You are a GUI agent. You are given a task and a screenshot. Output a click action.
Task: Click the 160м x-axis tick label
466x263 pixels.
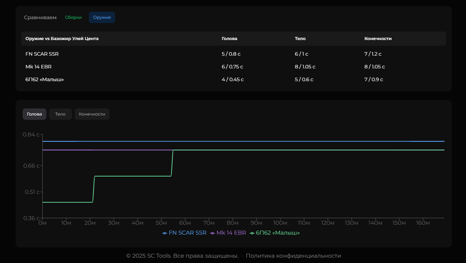[423, 223]
